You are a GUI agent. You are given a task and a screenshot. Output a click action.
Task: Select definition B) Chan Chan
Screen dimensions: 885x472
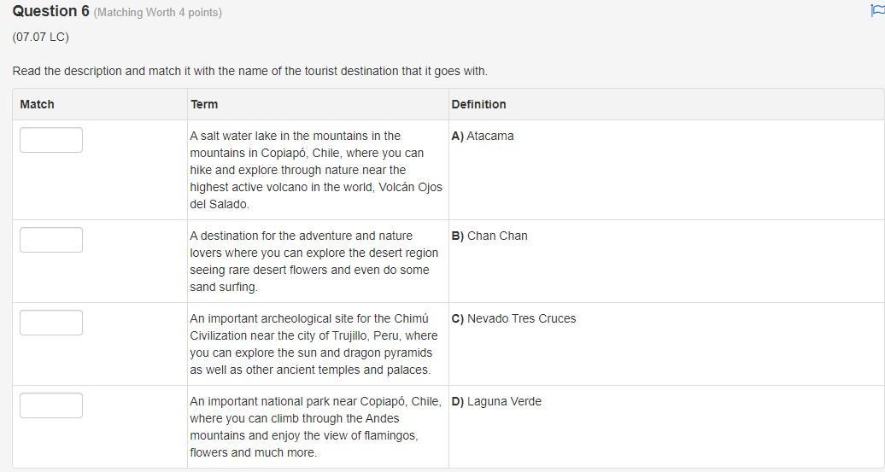(489, 236)
